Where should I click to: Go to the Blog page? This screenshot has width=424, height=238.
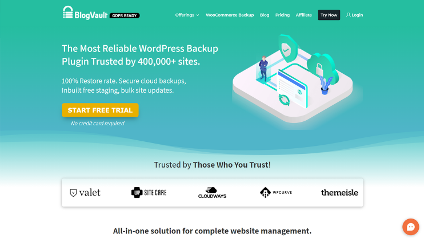(x=265, y=15)
